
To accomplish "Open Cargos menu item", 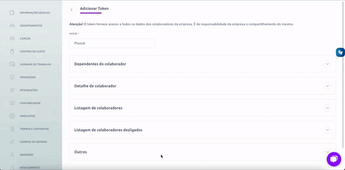I will coord(25,38).
